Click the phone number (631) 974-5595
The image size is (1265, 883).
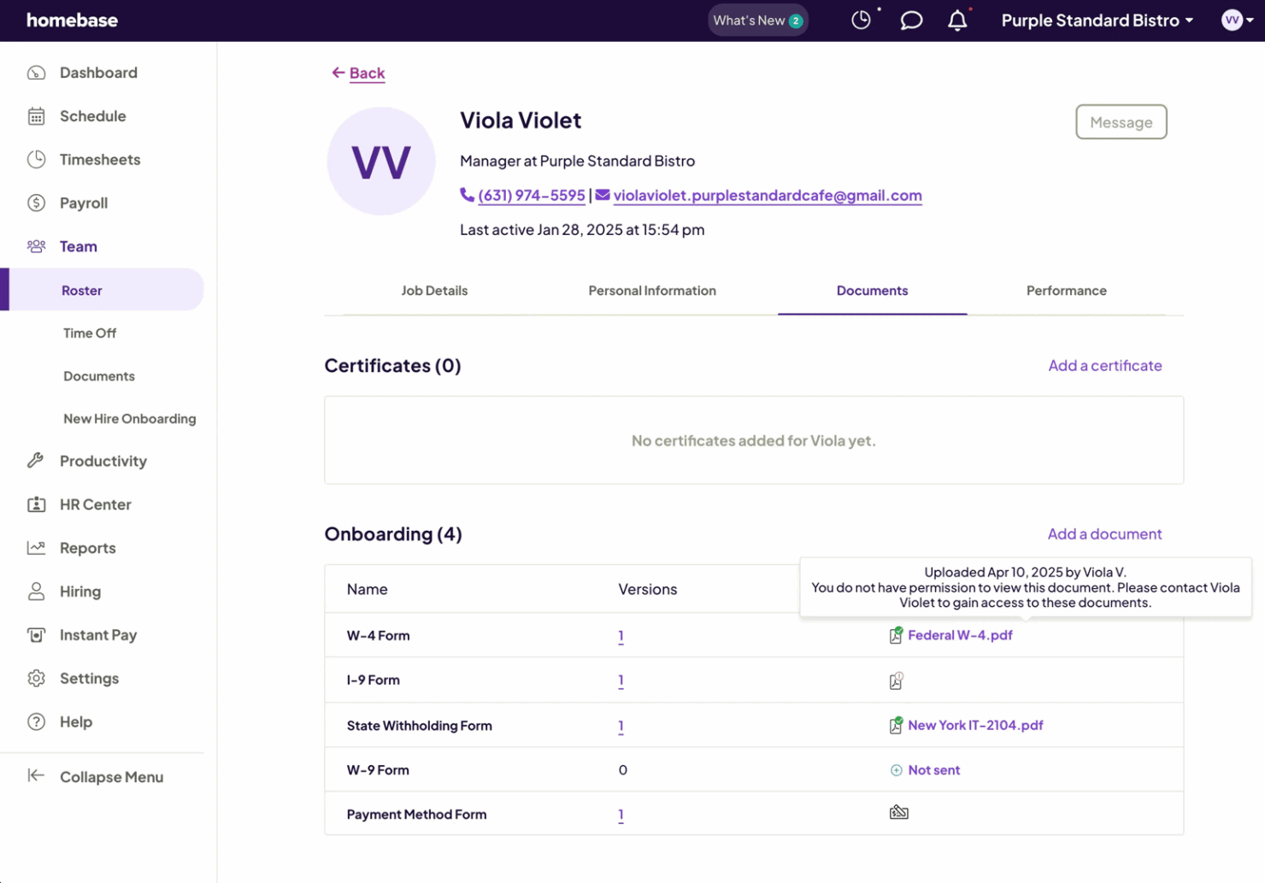532,195
